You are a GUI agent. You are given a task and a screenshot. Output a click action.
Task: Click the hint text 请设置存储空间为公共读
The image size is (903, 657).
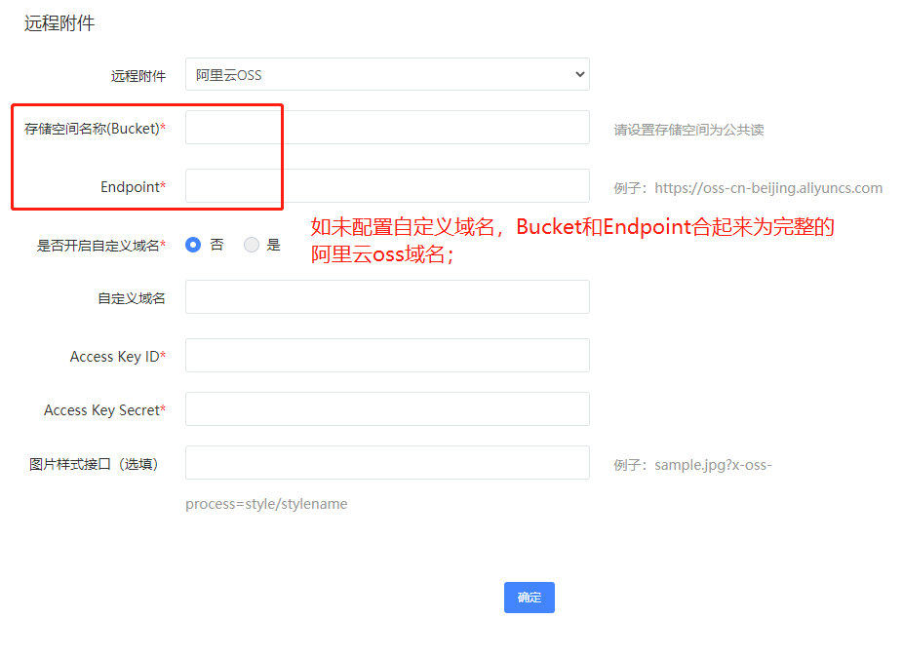688,130
